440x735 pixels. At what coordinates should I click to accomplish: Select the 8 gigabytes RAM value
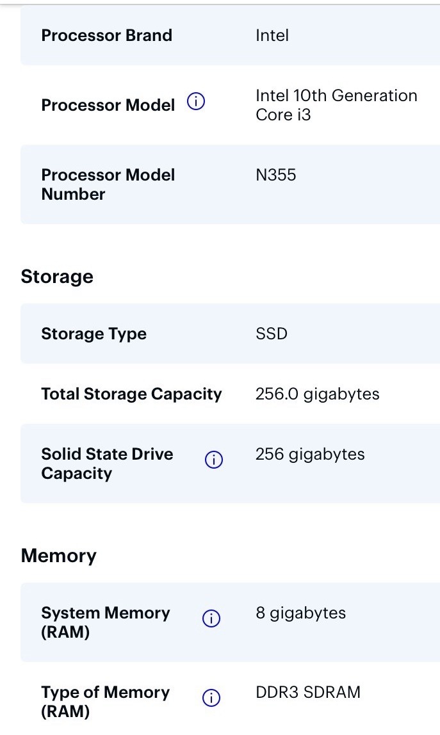[300, 613]
